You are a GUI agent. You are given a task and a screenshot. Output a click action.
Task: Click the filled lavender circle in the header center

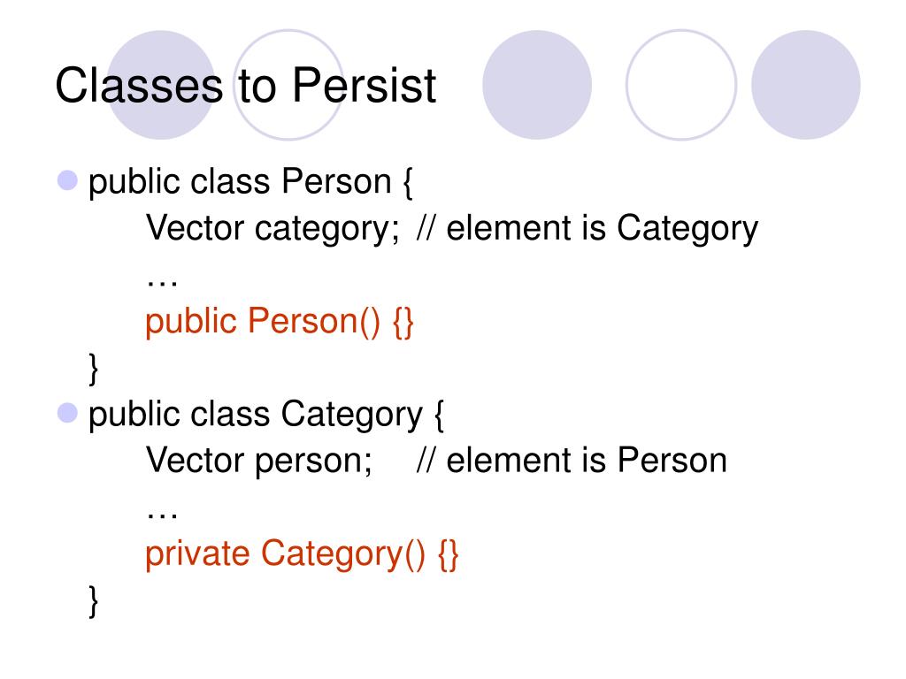[537, 85]
